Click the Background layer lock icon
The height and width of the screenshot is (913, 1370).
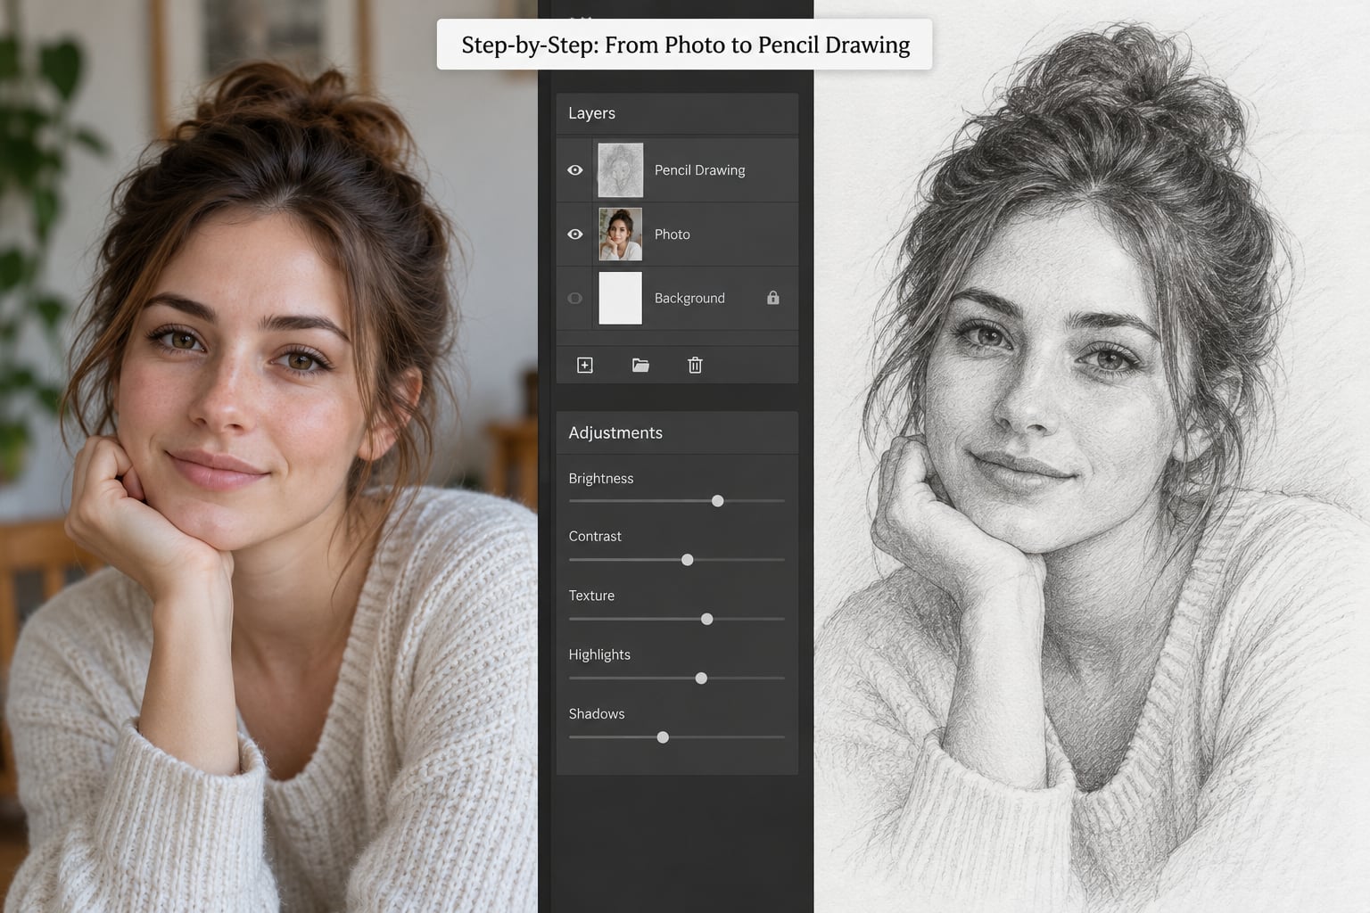[773, 298]
